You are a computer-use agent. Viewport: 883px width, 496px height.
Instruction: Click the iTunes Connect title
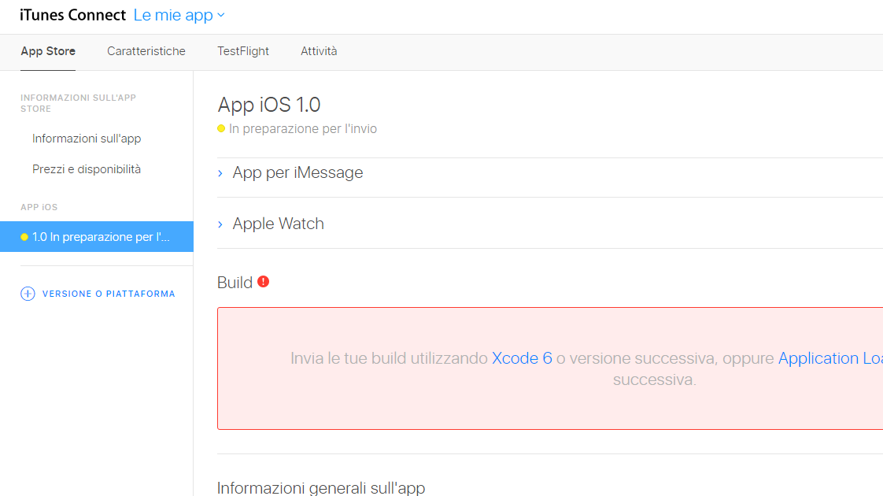[x=72, y=15]
